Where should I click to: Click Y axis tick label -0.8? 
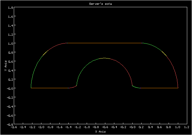click(x=10, y=124)
